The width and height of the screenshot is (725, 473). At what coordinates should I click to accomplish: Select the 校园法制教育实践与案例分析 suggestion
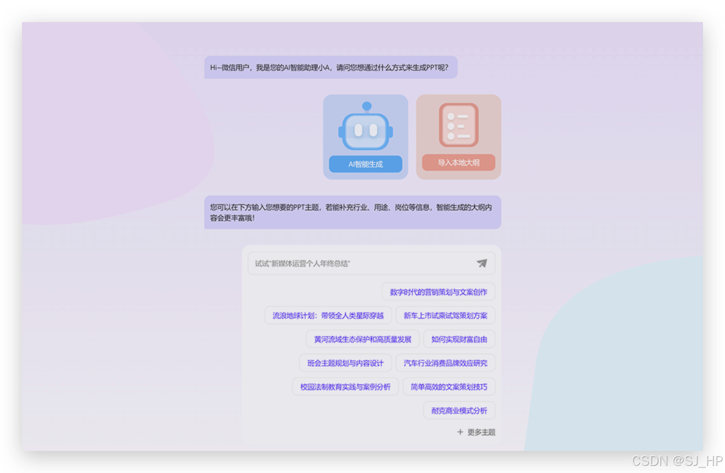(x=345, y=387)
